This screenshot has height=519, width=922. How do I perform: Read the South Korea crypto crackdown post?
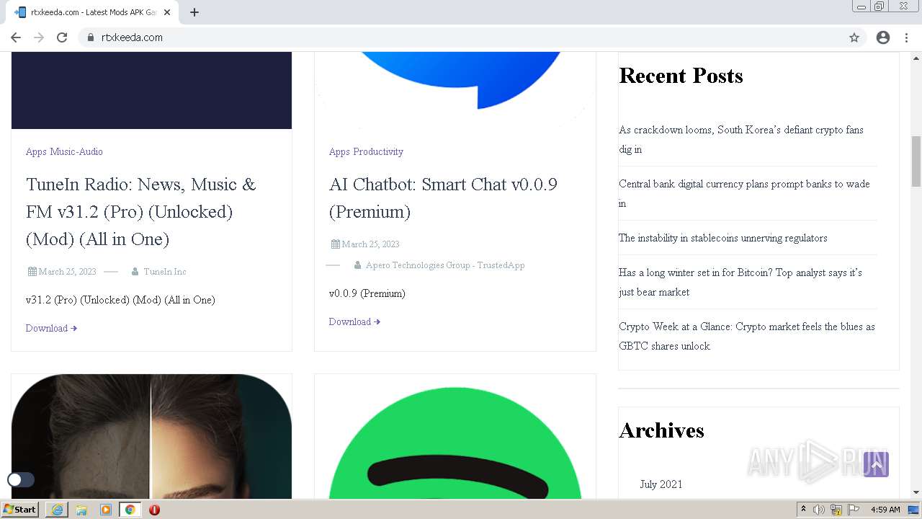pos(741,139)
